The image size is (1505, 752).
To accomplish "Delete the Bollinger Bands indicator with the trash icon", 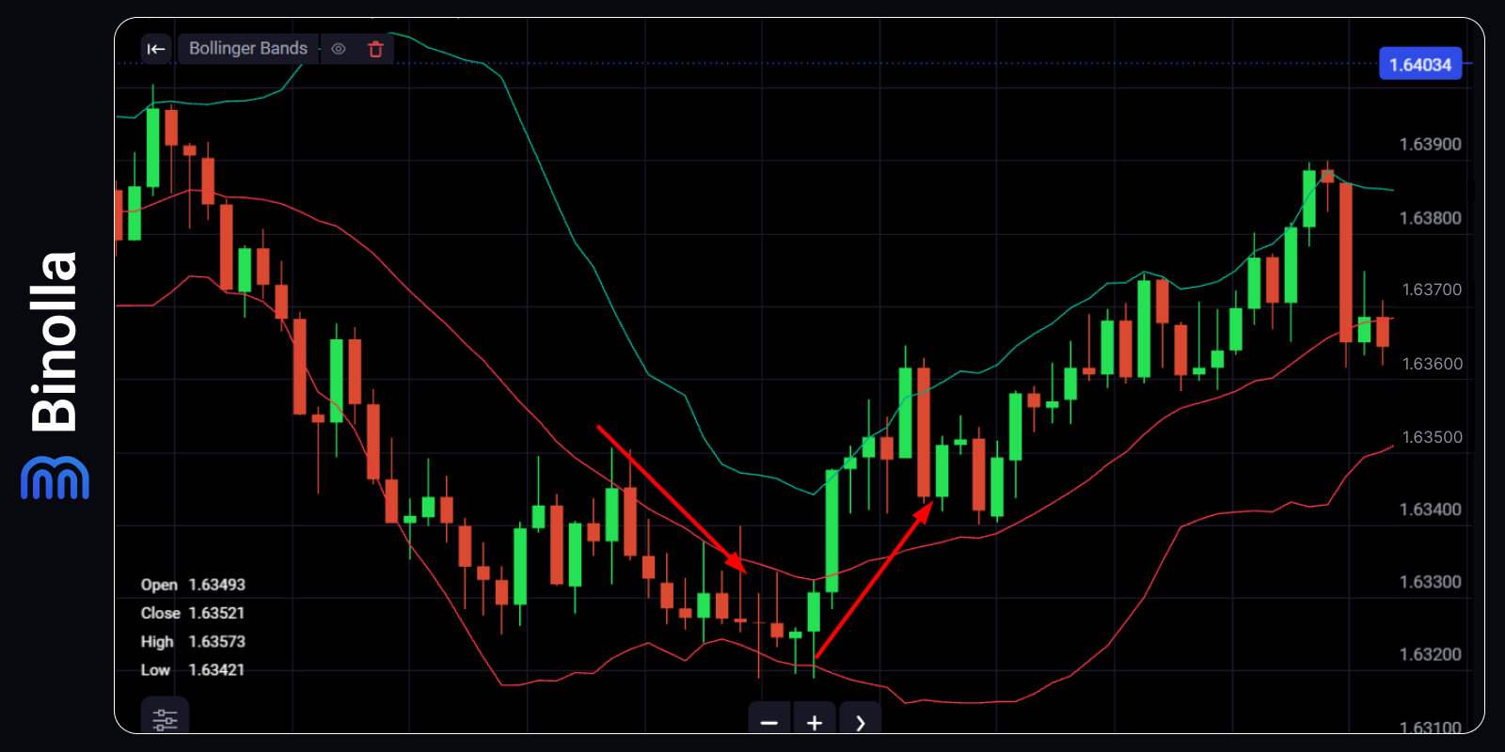I will coord(375,49).
